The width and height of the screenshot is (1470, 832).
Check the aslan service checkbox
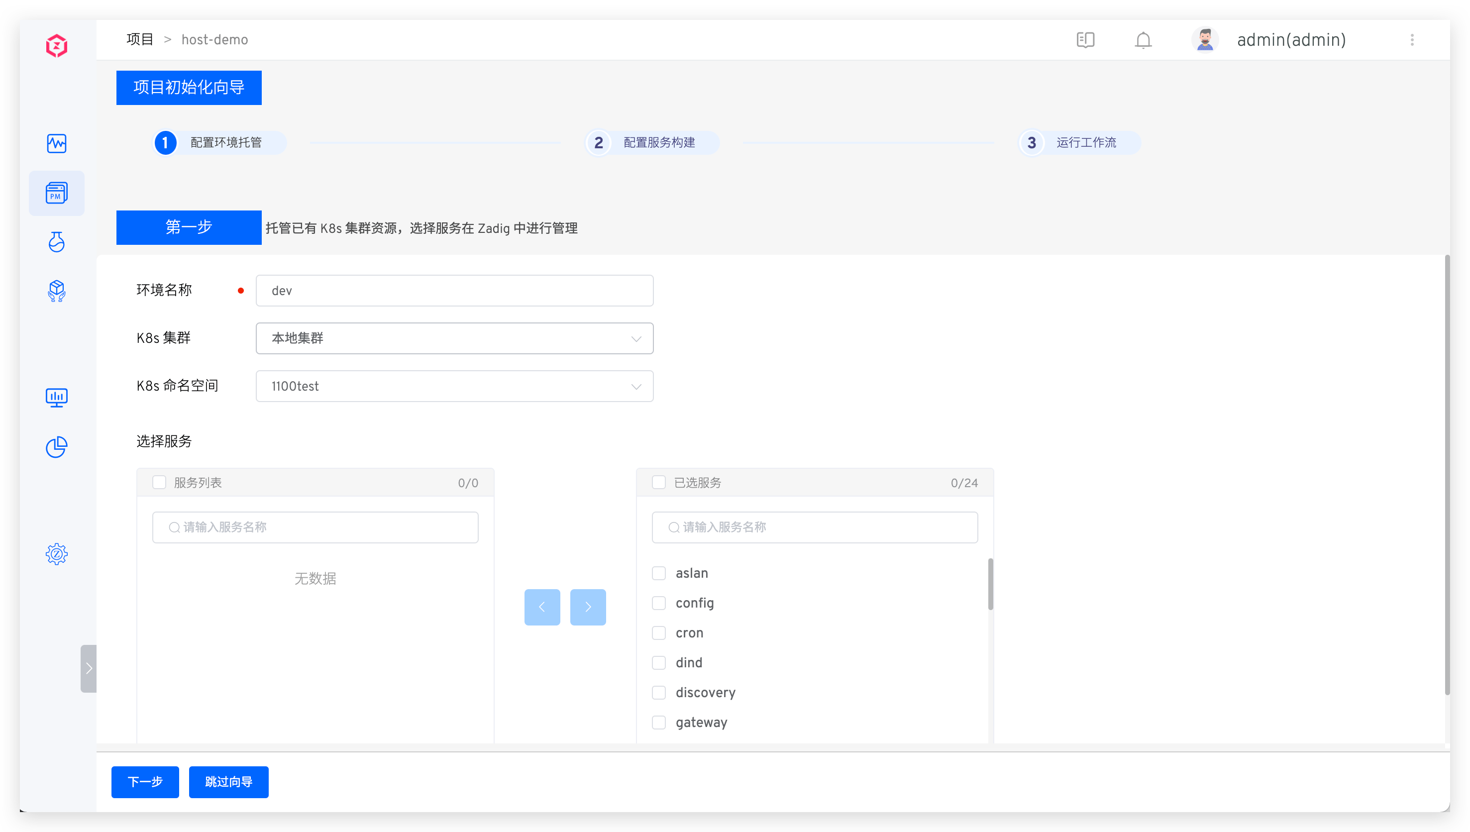[659, 573]
